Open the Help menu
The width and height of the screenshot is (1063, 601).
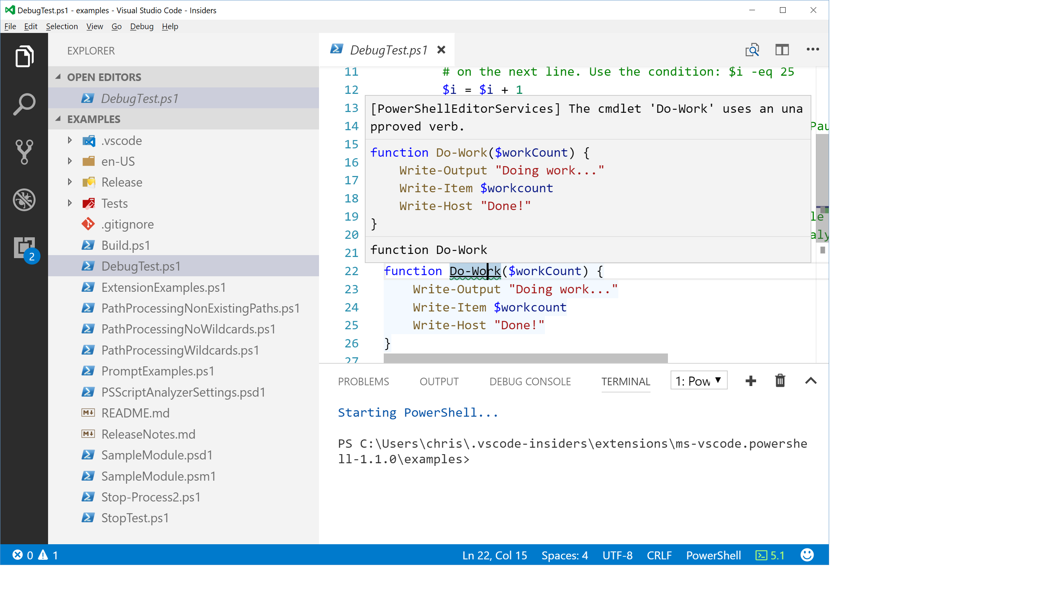click(170, 26)
